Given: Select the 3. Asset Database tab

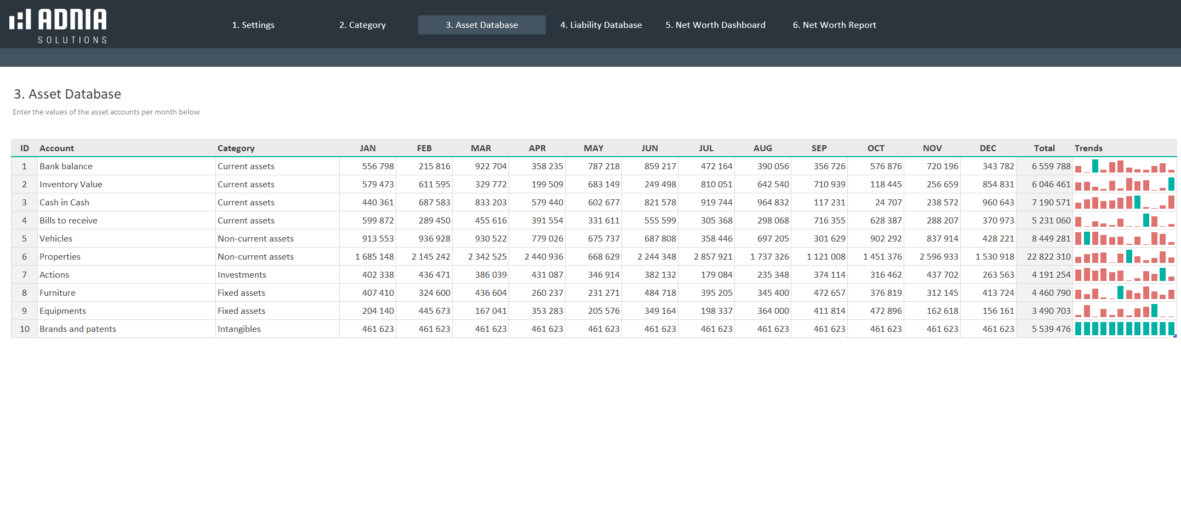Looking at the screenshot, I should click(x=481, y=25).
